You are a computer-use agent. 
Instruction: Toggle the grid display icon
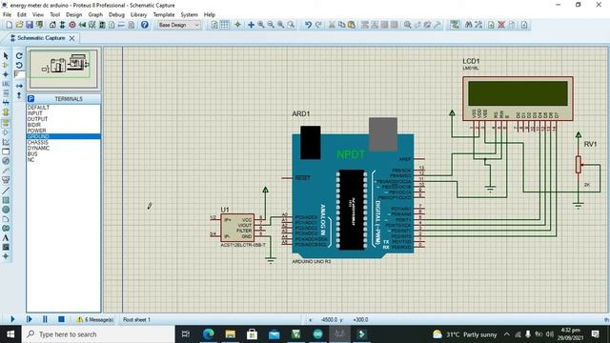click(x=225, y=25)
